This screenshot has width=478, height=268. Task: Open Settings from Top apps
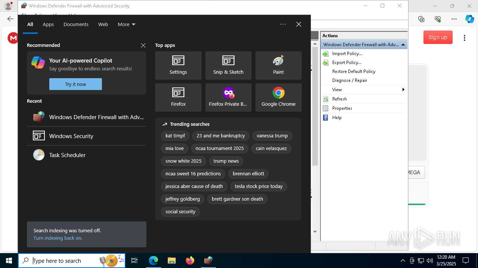(x=178, y=66)
